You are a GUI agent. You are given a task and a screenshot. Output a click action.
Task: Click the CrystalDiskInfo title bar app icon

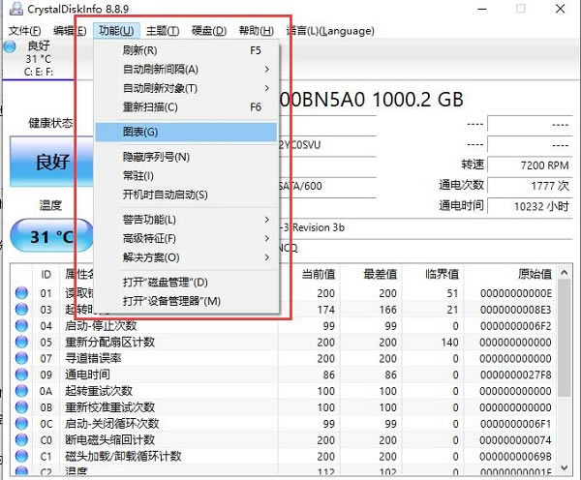[x=12, y=9]
